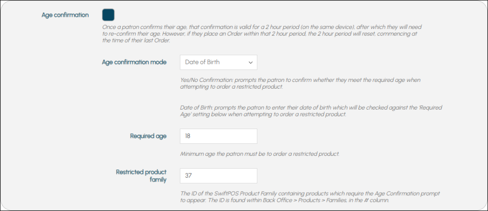Click the SwiftPOS Product Family ID hint

click(310, 193)
